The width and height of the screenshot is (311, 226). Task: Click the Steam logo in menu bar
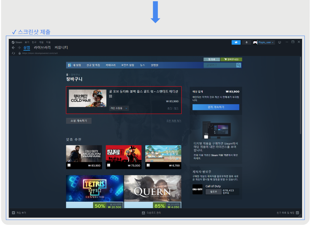(13, 42)
